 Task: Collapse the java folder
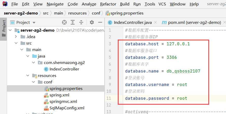click(28, 56)
